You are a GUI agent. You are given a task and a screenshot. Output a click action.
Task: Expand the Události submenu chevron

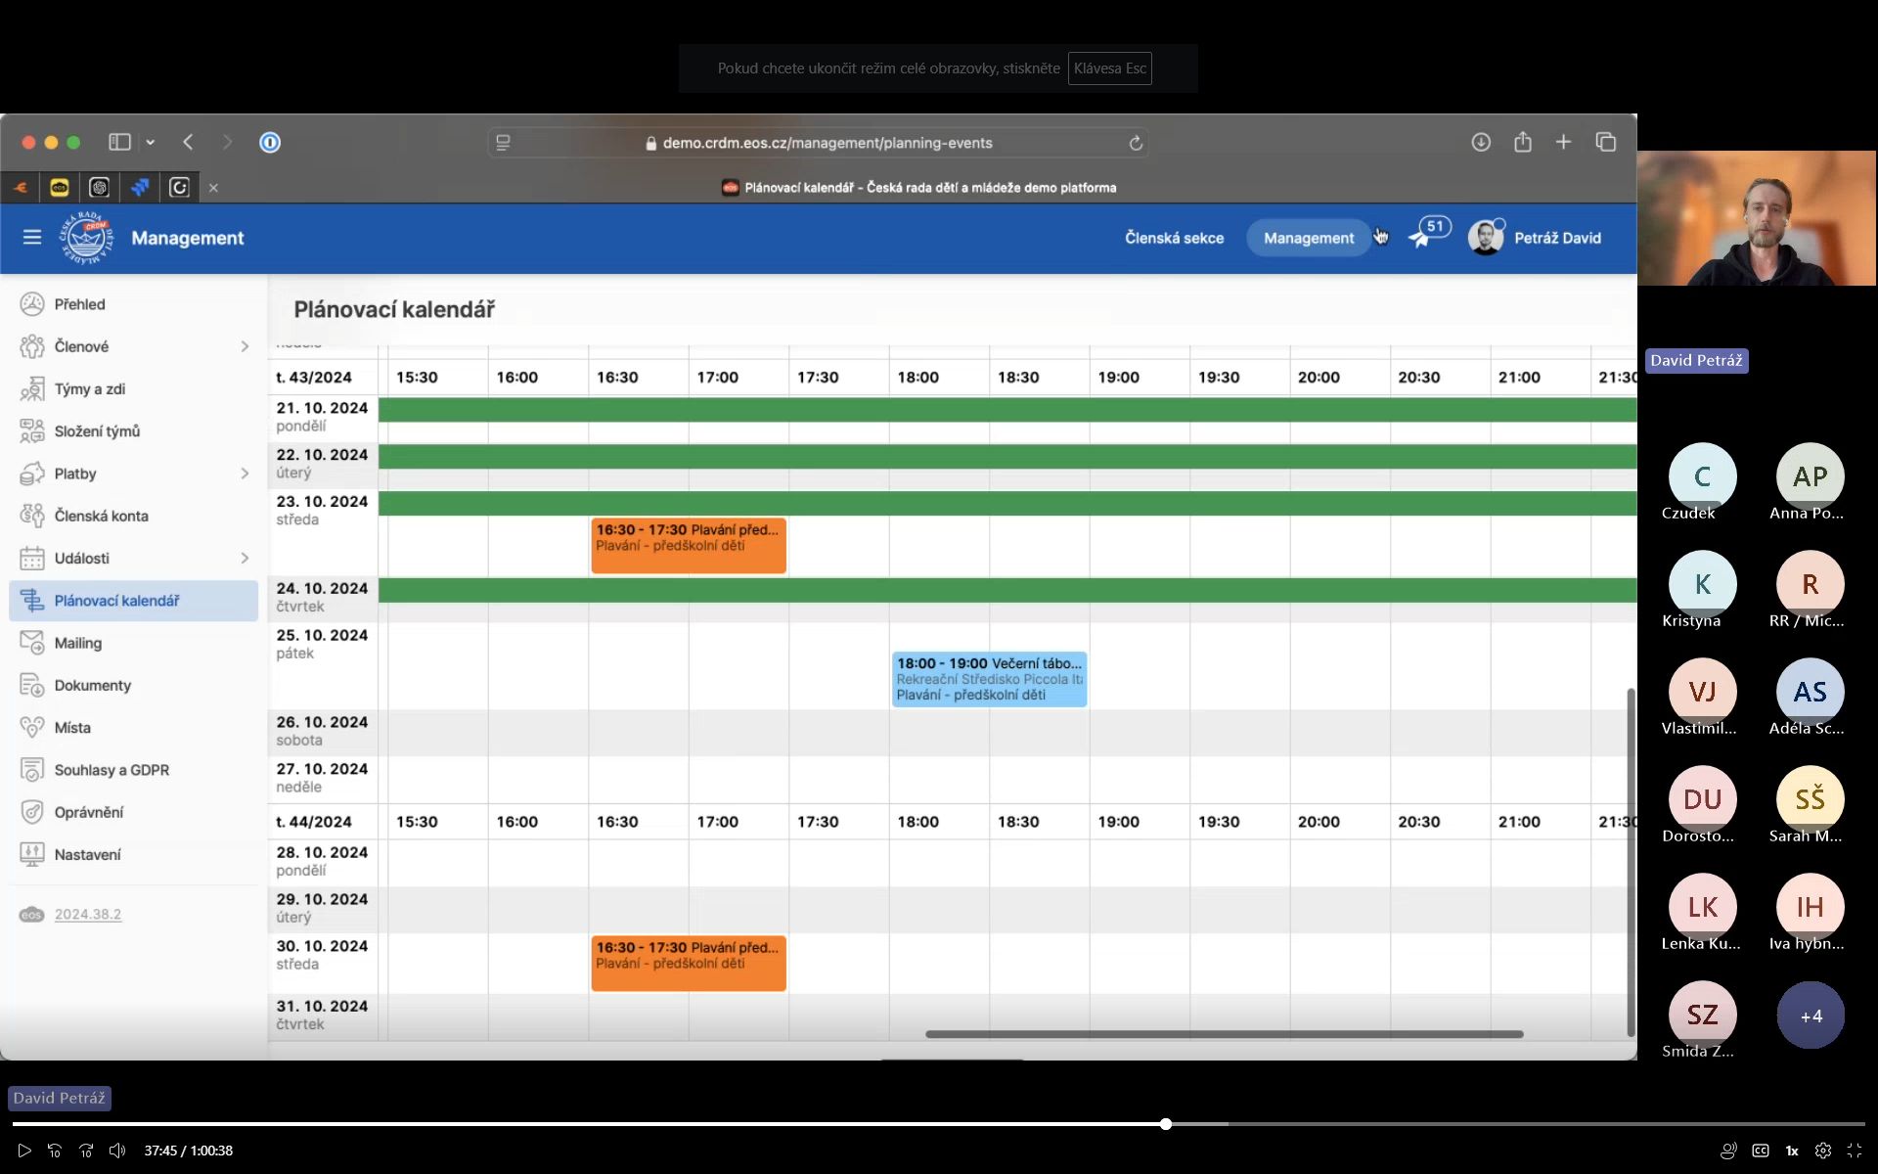(245, 558)
